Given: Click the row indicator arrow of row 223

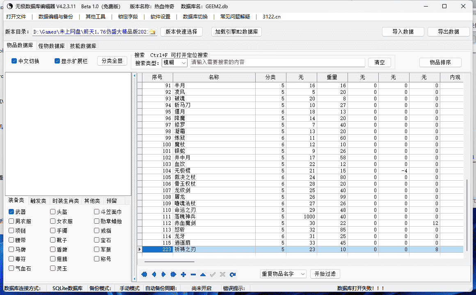Looking at the screenshot, I should click(140, 249).
